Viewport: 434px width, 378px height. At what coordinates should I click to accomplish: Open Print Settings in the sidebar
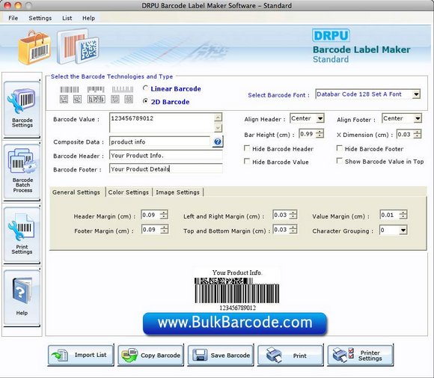pos(22,234)
